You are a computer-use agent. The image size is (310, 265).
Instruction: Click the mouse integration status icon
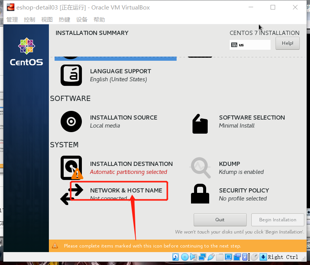pos(255,257)
